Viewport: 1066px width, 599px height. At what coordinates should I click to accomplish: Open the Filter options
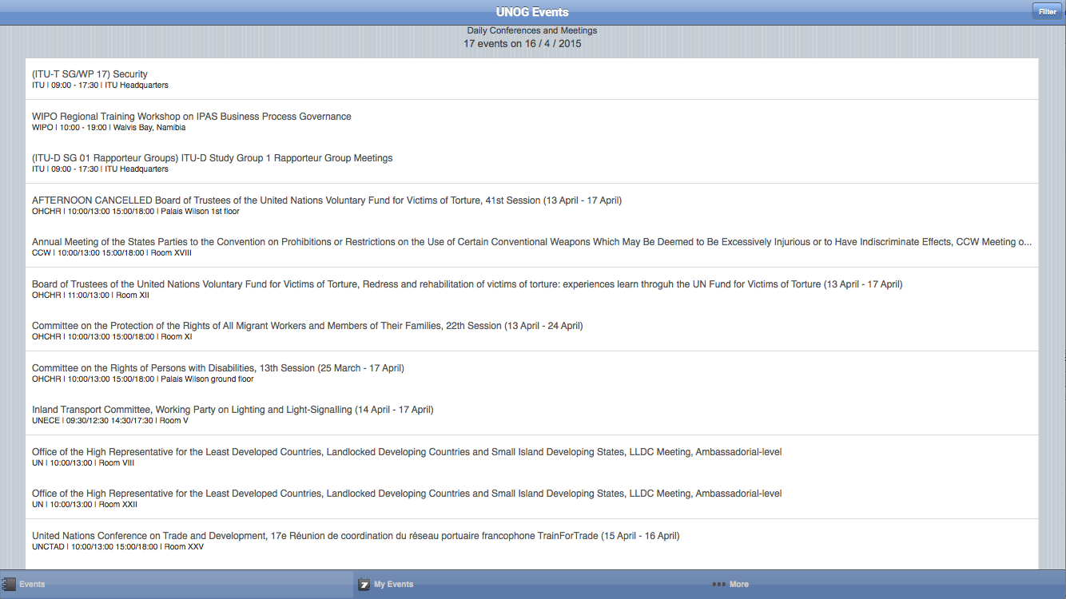click(x=1047, y=11)
